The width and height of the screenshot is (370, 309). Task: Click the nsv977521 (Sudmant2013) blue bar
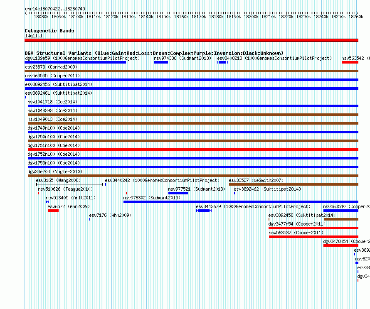coord(178,193)
